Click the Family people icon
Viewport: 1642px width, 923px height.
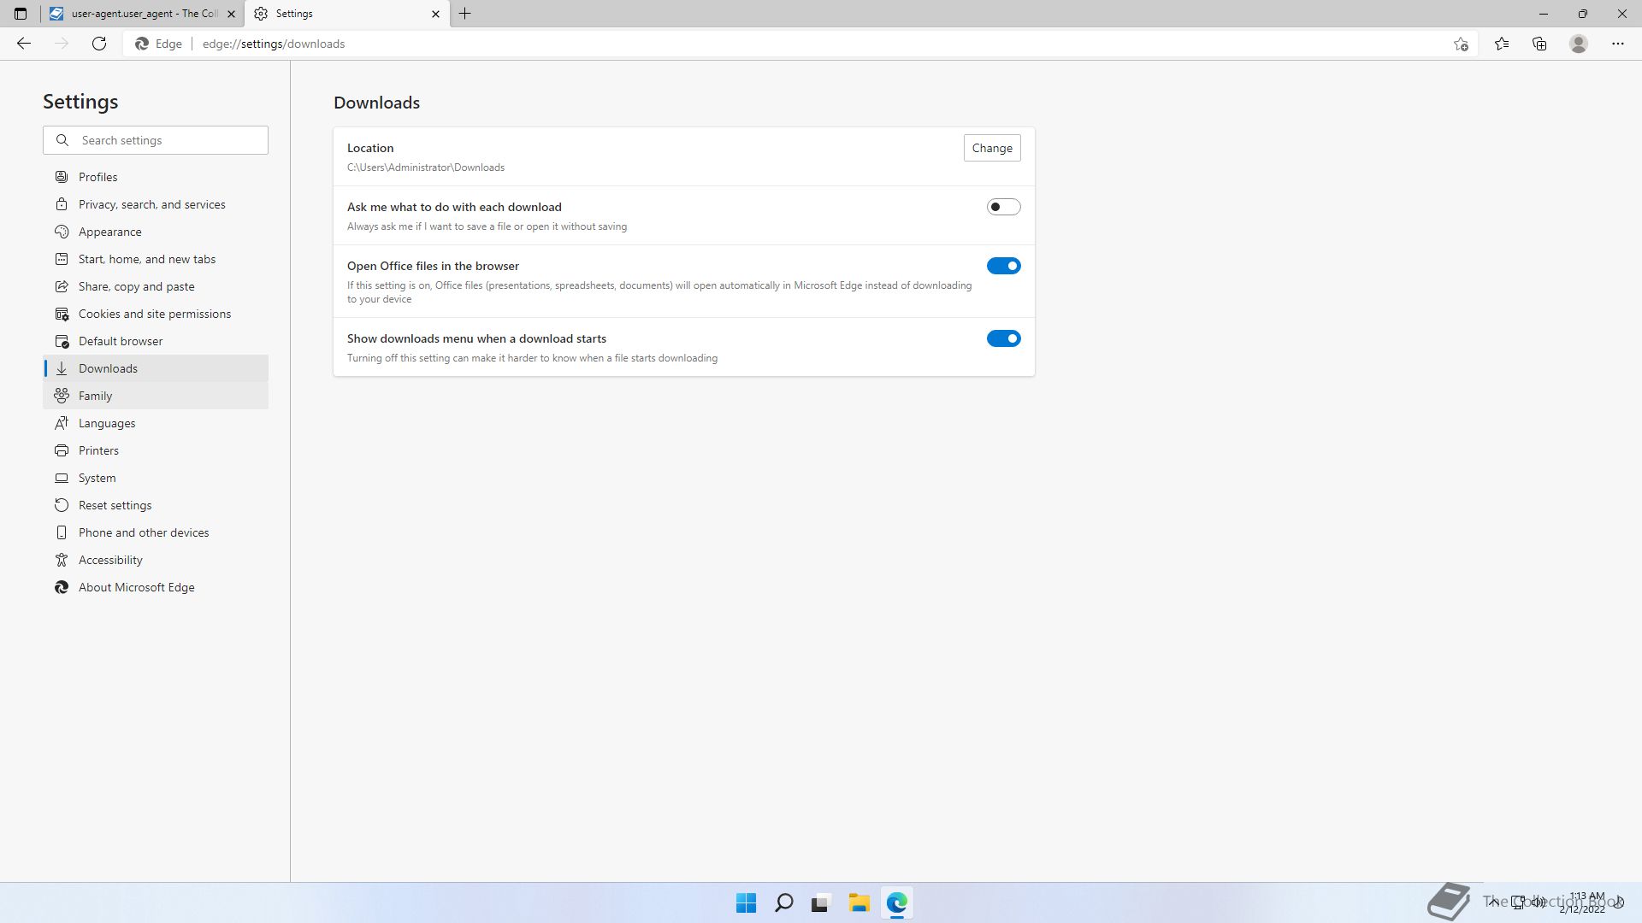[62, 396]
